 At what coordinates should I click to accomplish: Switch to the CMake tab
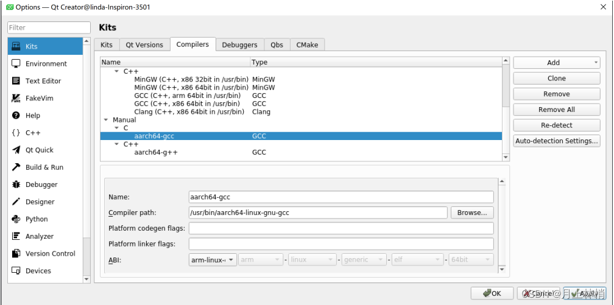pyautogui.click(x=308, y=44)
